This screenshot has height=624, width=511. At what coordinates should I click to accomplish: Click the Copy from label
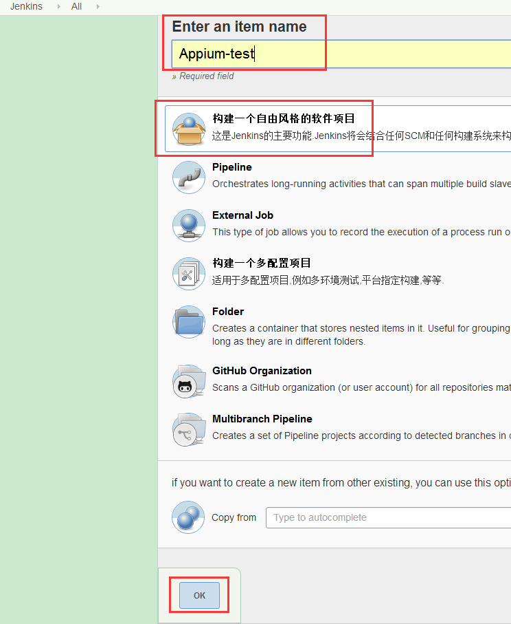pyautogui.click(x=234, y=517)
